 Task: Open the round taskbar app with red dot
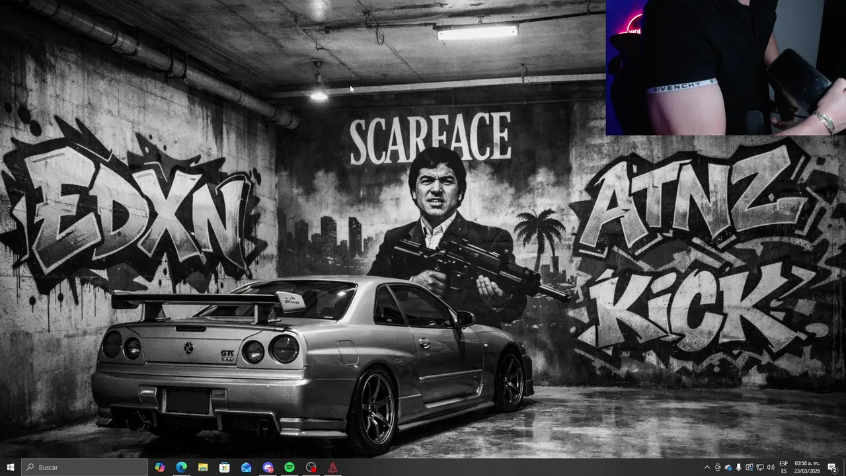tap(311, 467)
